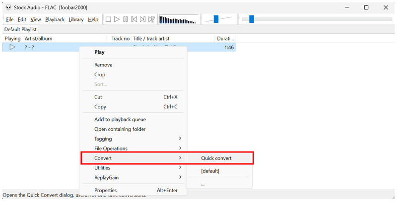
Task: Open the Library menu
Action: [76, 19]
